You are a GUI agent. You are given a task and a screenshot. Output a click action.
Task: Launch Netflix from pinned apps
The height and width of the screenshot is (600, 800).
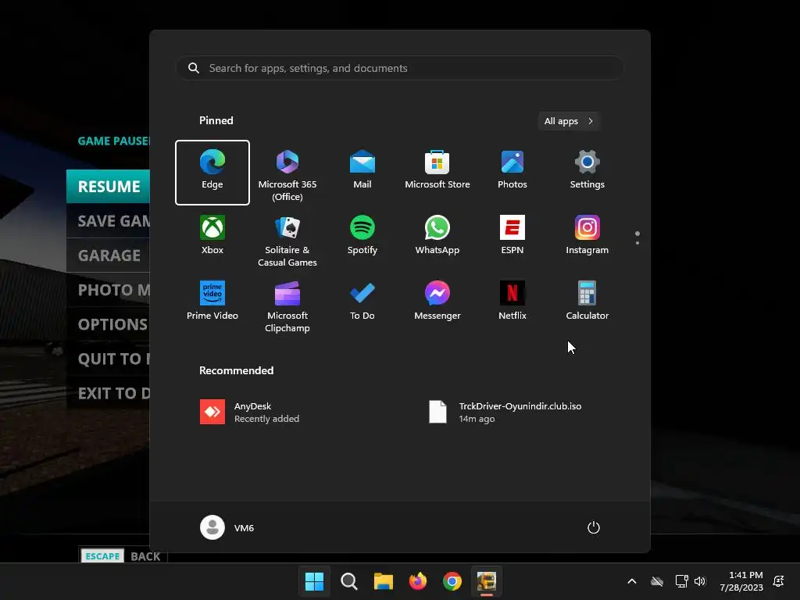(512, 304)
